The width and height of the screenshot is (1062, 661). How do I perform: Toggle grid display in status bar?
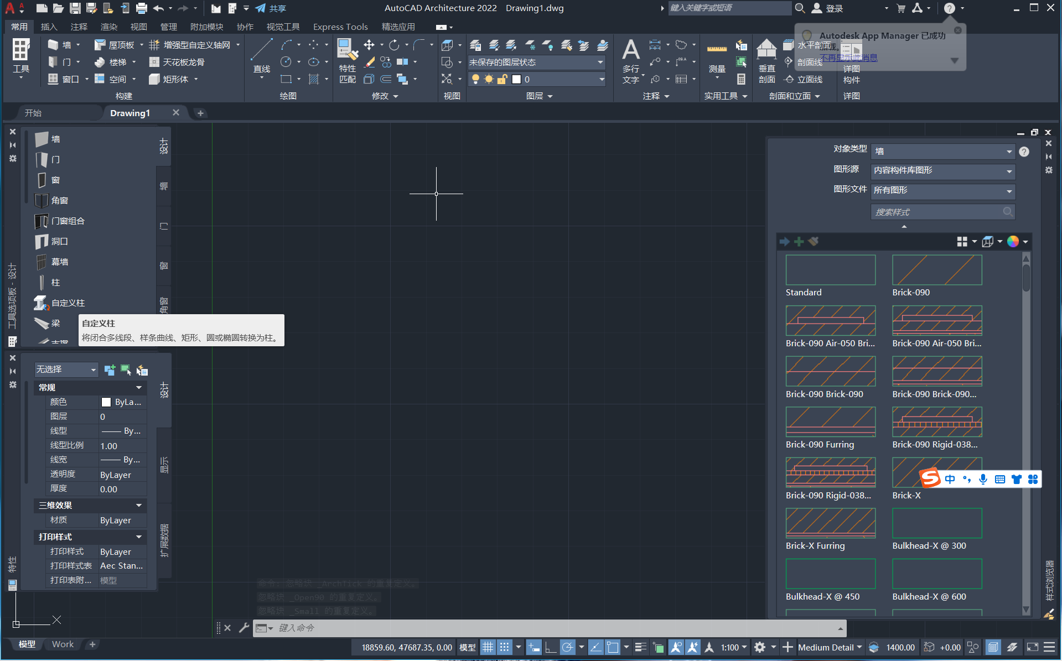click(x=488, y=647)
